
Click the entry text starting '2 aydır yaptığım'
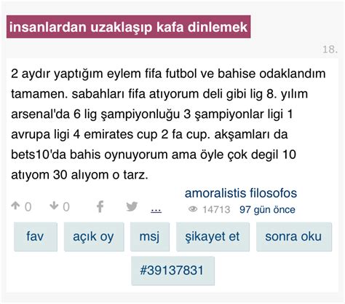point(168,124)
